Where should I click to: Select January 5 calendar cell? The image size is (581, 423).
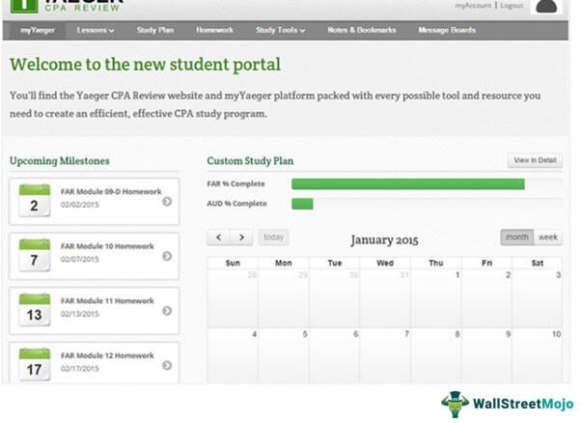[284, 356]
